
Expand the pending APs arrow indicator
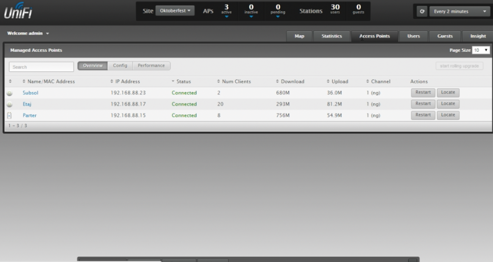pyautogui.click(x=278, y=16)
